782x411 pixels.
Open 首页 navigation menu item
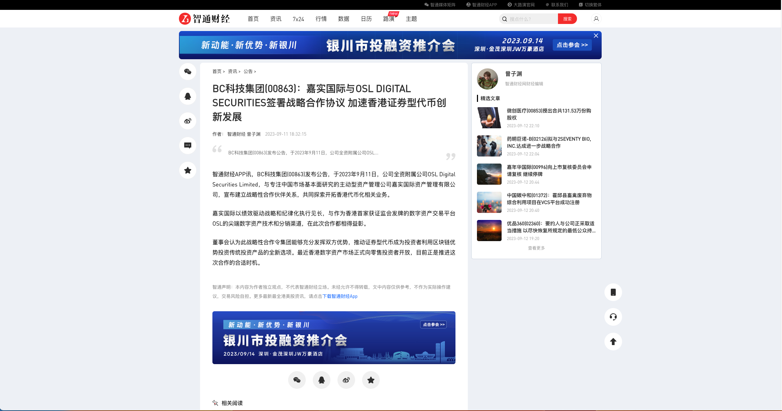[253, 19]
